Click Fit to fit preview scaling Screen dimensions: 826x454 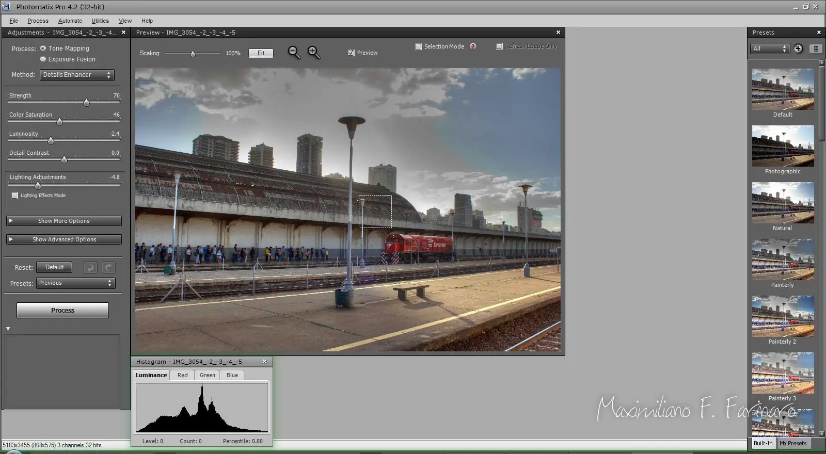pyautogui.click(x=261, y=53)
